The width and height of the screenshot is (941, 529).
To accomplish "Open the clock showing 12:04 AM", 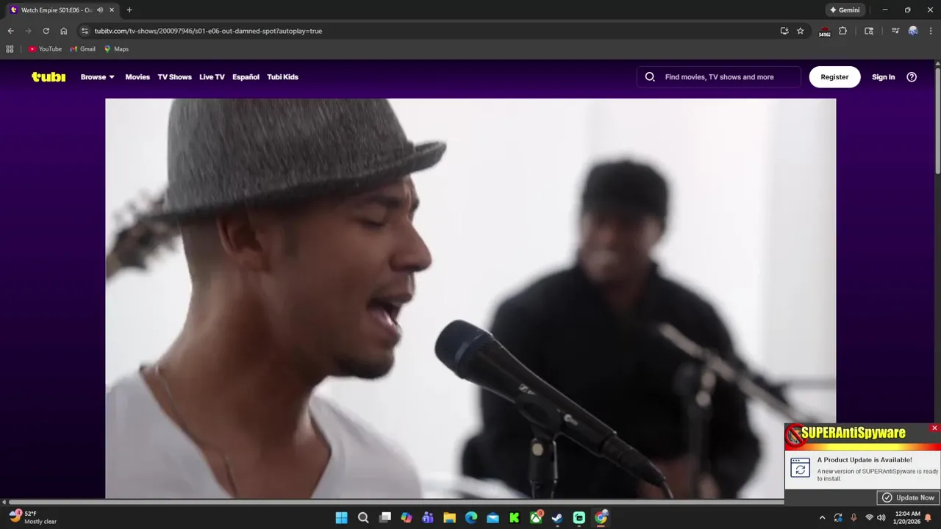I will click(908, 518).
